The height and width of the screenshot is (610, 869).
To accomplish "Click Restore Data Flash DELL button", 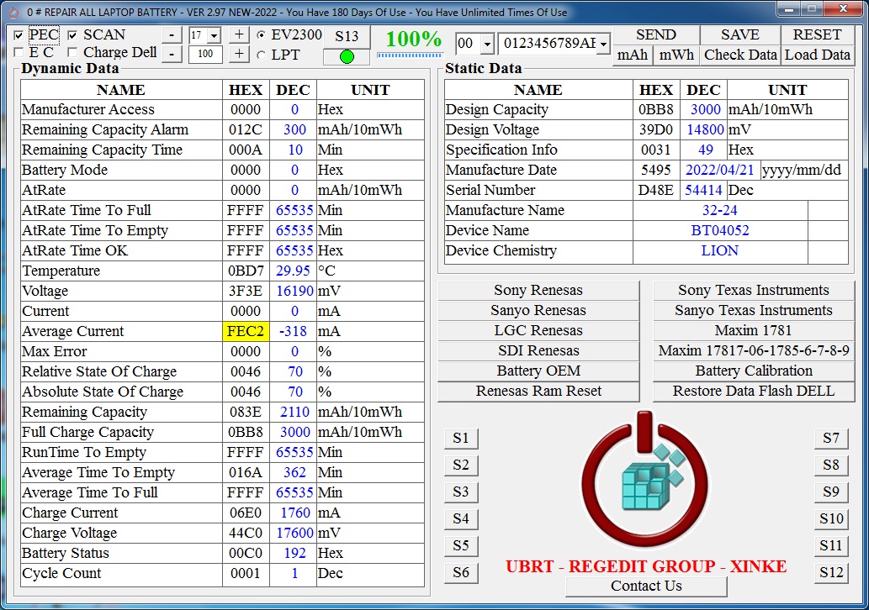I will tap(753, 391).
